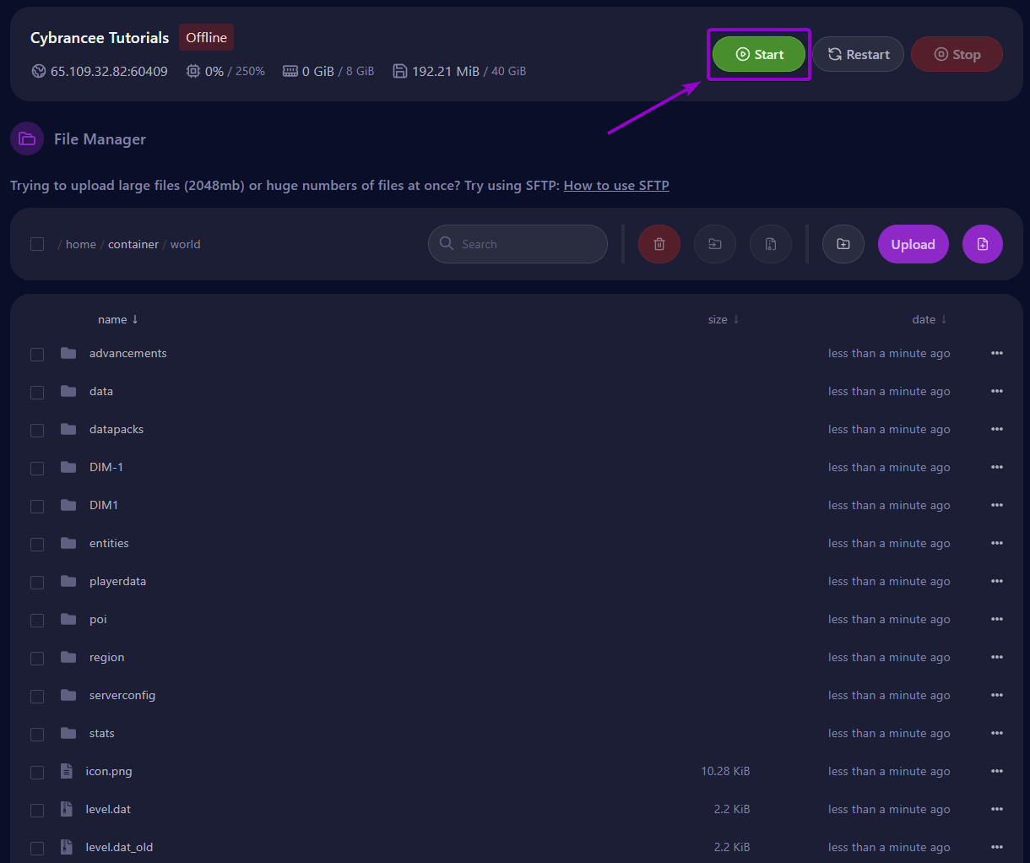Click the create new folder icon
Image resolution: width=1030 pixels, height=863 pixels.
843,244
